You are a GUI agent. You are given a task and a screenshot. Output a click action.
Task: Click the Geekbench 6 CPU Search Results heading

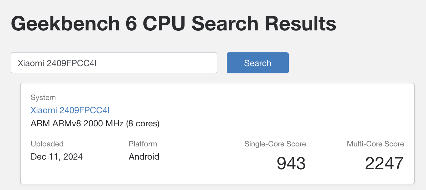pyautogui.click(x=174, y=24)
